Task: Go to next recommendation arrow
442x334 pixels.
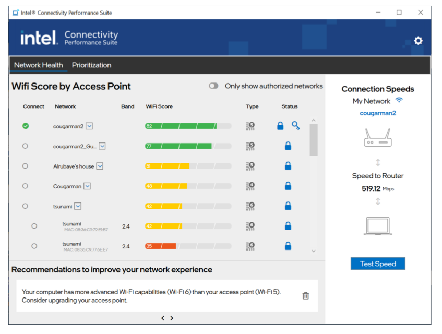Action: pos(172,318)
